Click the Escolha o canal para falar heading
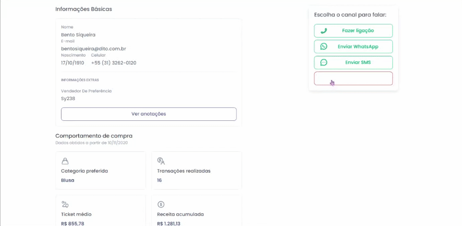The image size is (462, 226). [x=350, y=15]
